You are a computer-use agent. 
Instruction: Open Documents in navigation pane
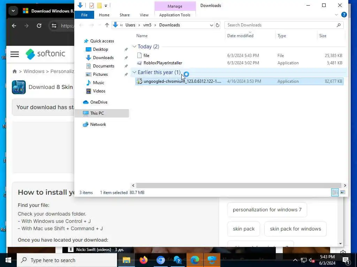click(x=104, y=66)
